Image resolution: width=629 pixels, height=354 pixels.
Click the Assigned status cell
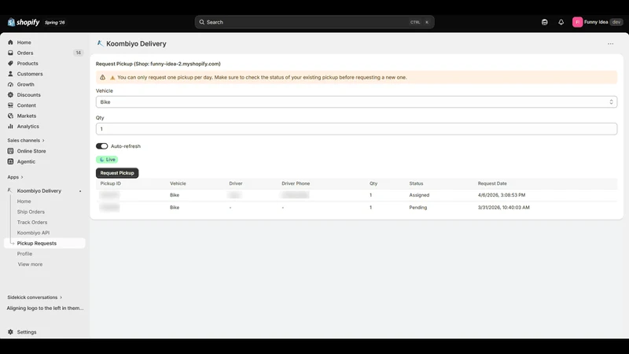[419, 195]
